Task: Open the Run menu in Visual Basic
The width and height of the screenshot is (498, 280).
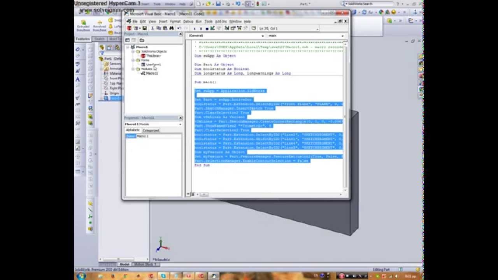Action: (x=199, y=22)
